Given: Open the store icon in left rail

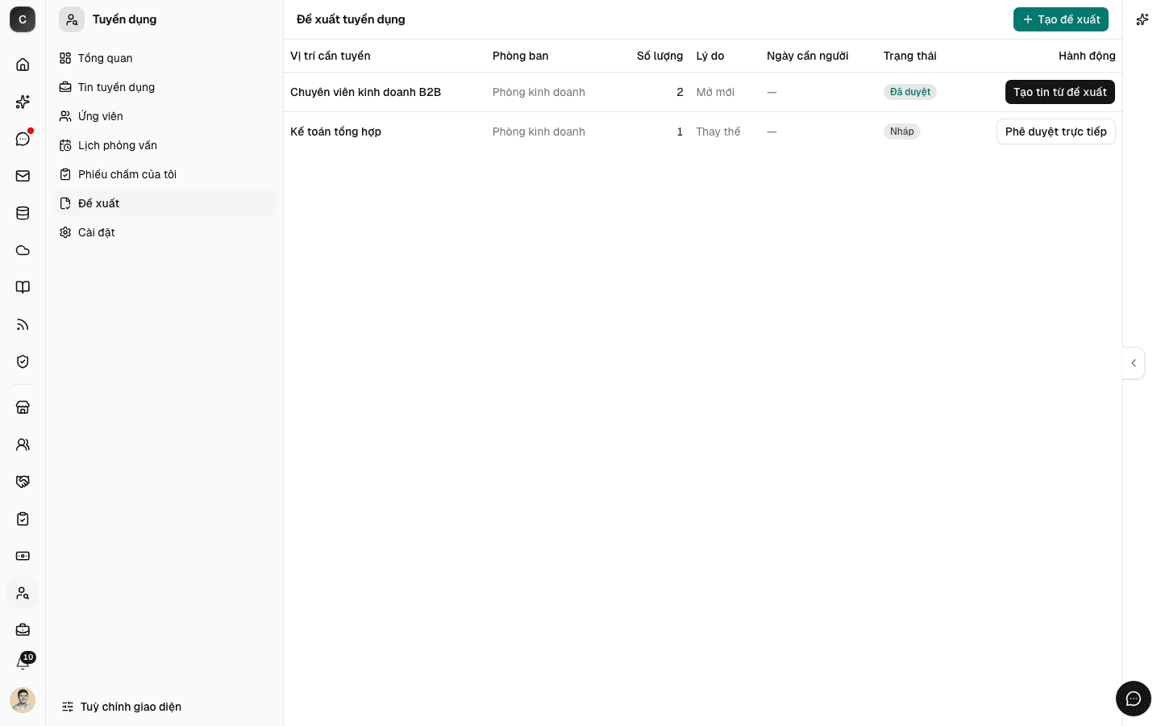Looking at the screenshot, I should 23,407.
